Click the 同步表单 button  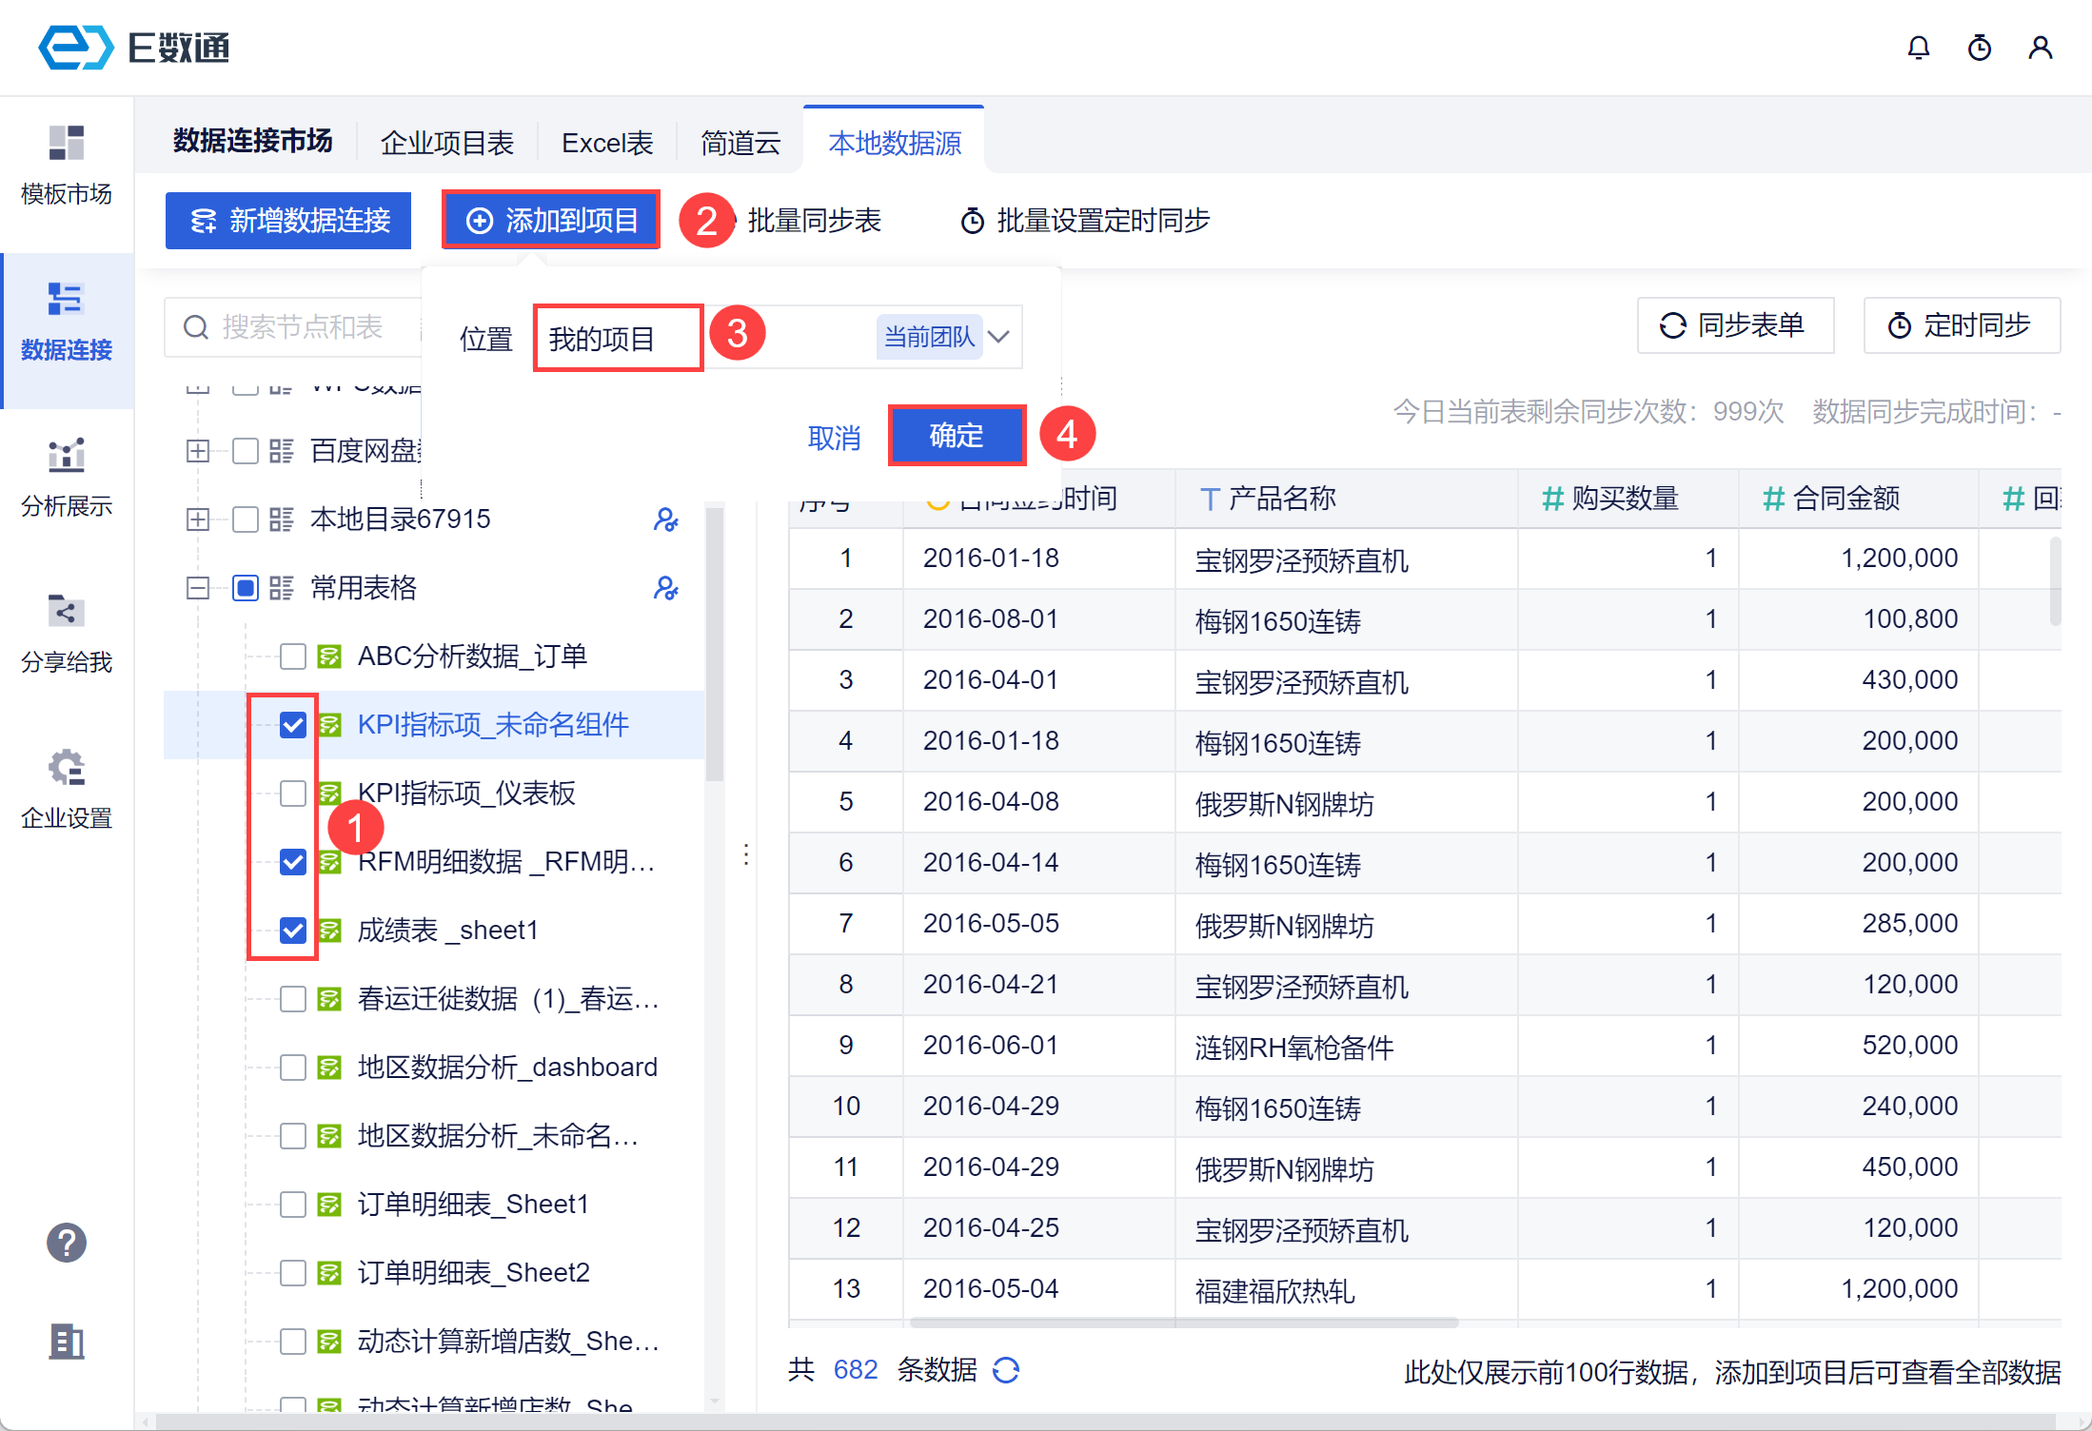click(x=1734, y=325)
